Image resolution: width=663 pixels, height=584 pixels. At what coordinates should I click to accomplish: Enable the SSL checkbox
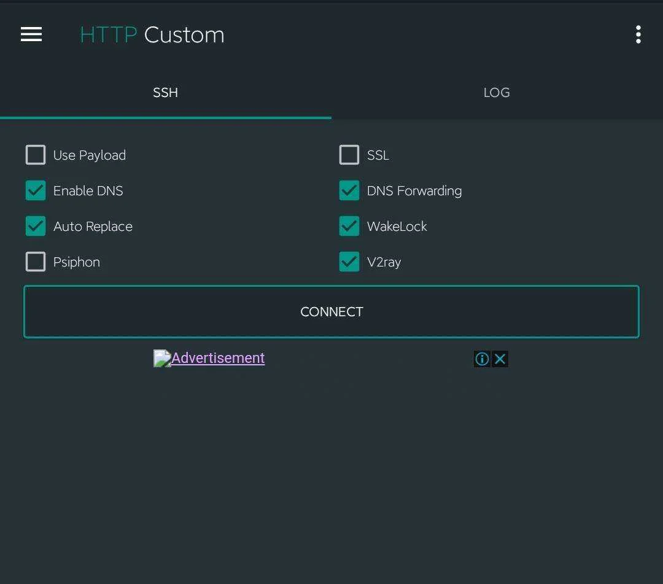(x=349, y=155)
